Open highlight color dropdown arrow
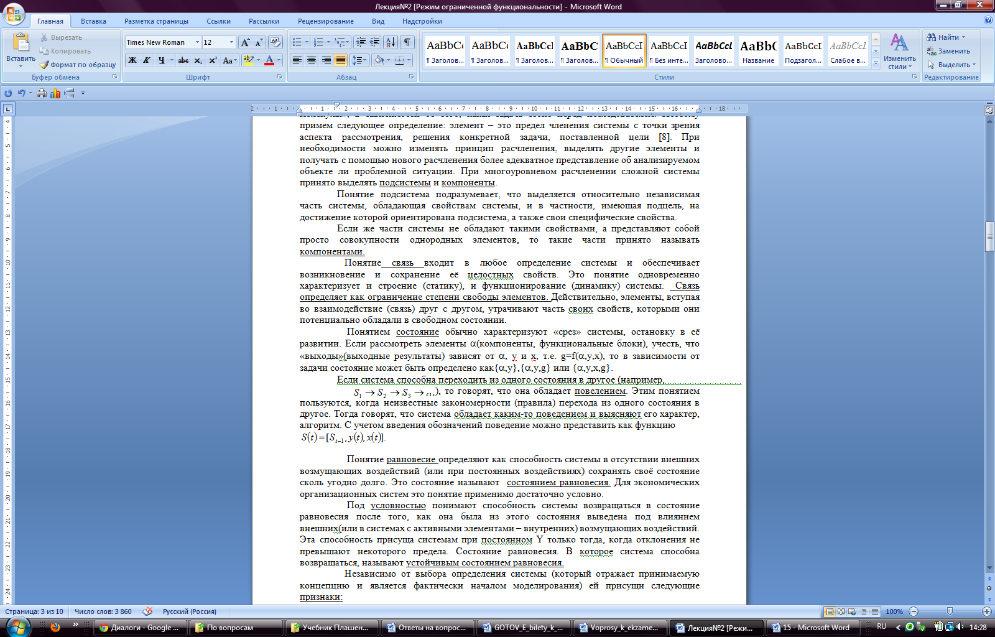Image resolution: width=995 pixels, height=637 pixels. (x=258, y=60)
